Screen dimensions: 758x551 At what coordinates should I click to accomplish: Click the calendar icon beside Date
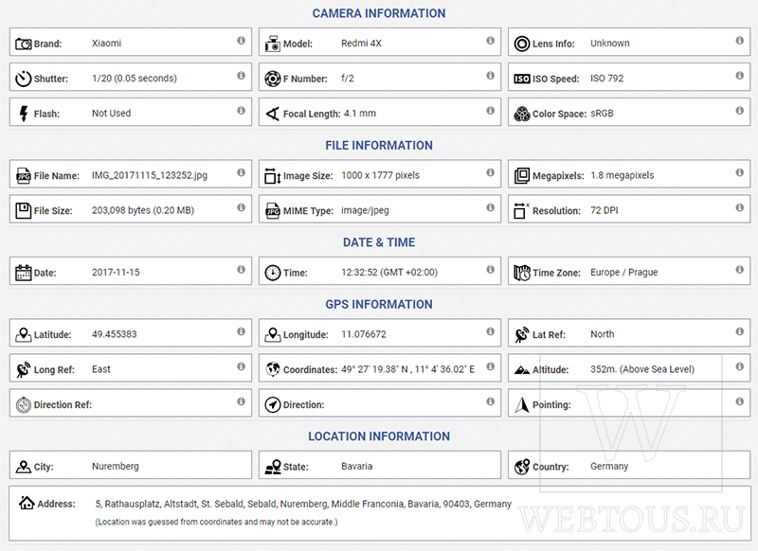(x=23, y=273)
